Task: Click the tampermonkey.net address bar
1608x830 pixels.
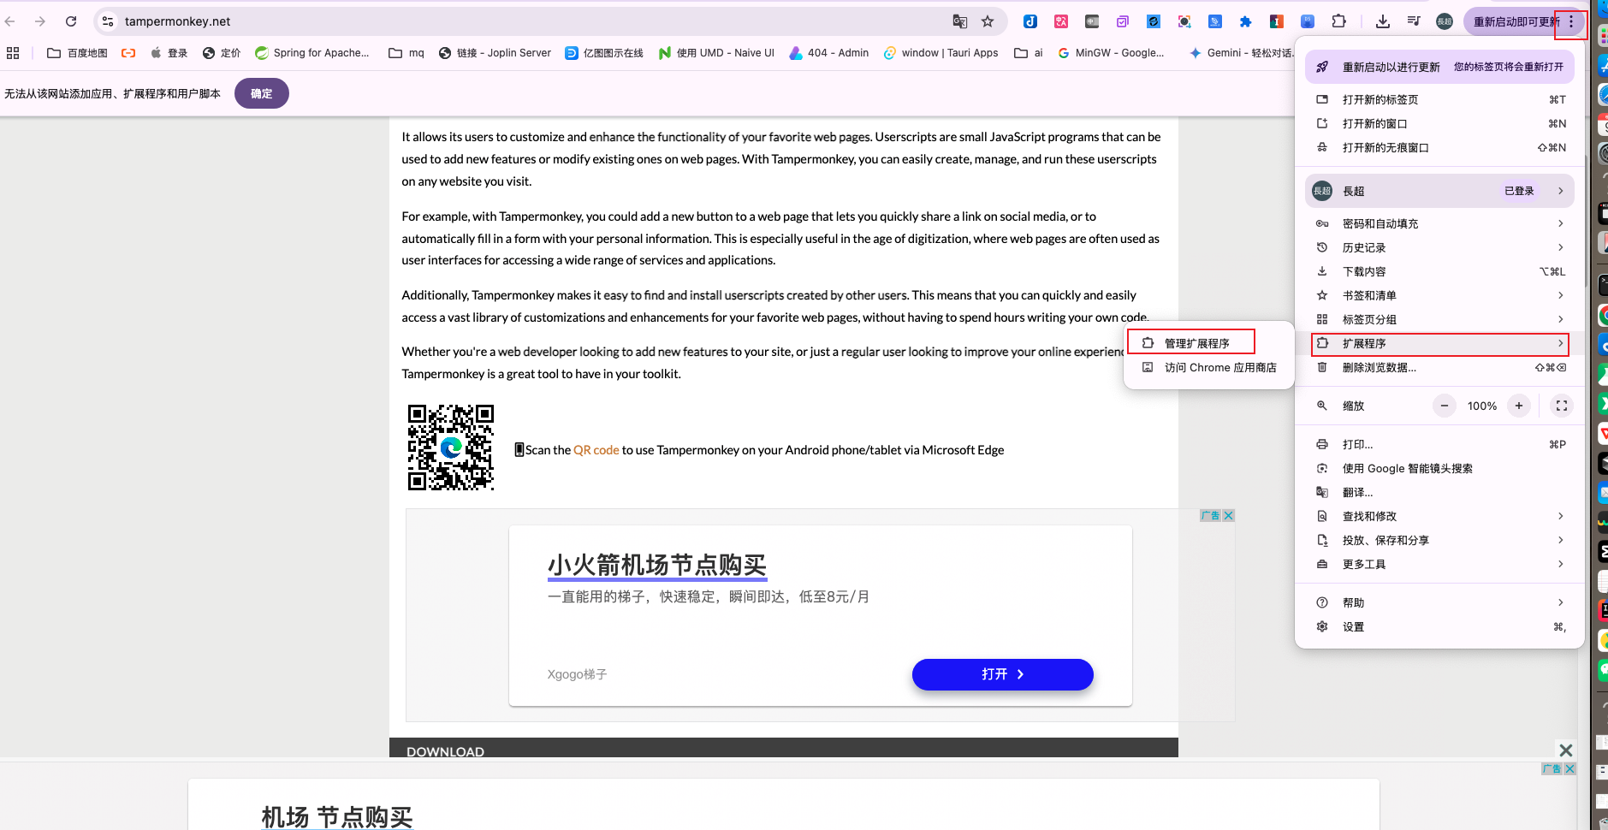Action: (513, 21)
